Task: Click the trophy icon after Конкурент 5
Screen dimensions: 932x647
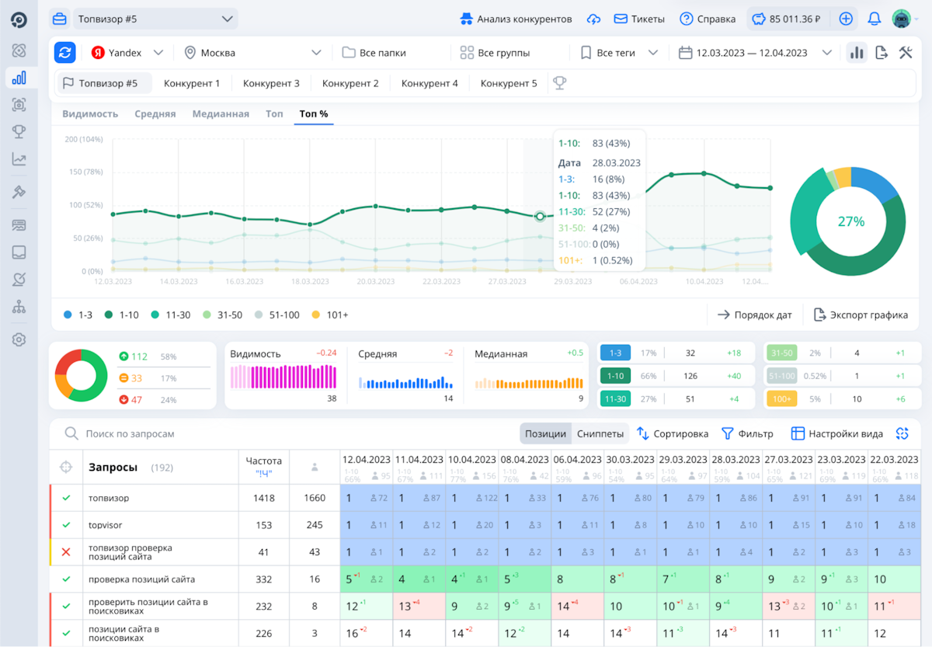Action: tap(559, 83)
